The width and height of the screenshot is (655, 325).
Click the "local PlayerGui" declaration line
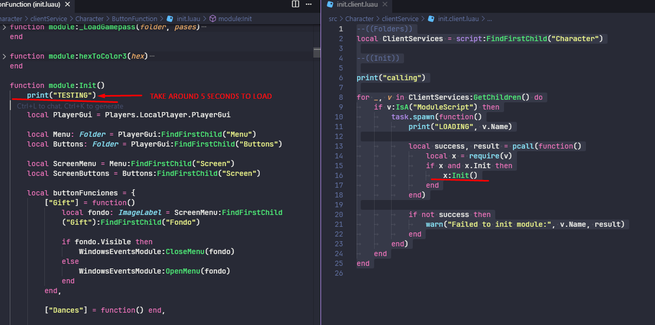129,115
